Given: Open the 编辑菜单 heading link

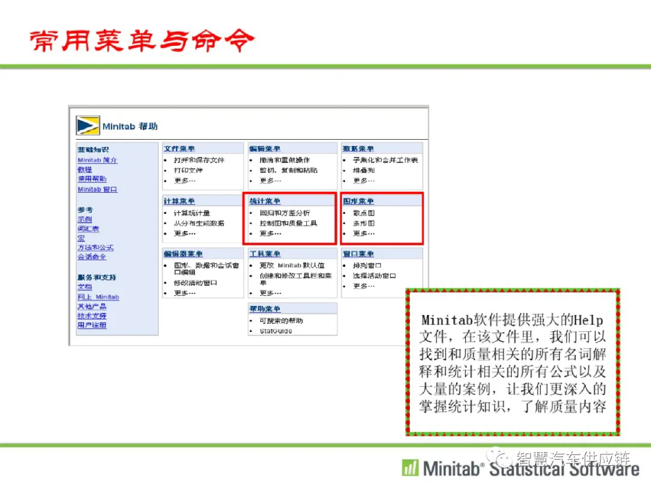Looking at the screenshot, I should click(x=265, y=149).
